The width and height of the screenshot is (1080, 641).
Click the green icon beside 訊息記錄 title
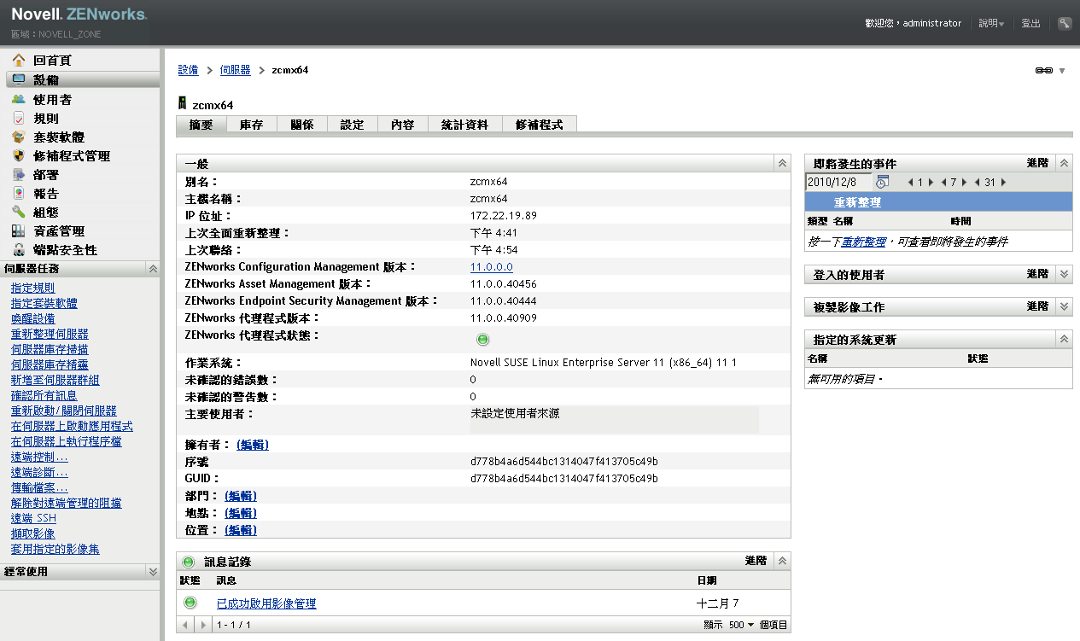pyautogui.click(x=189, y=562)
